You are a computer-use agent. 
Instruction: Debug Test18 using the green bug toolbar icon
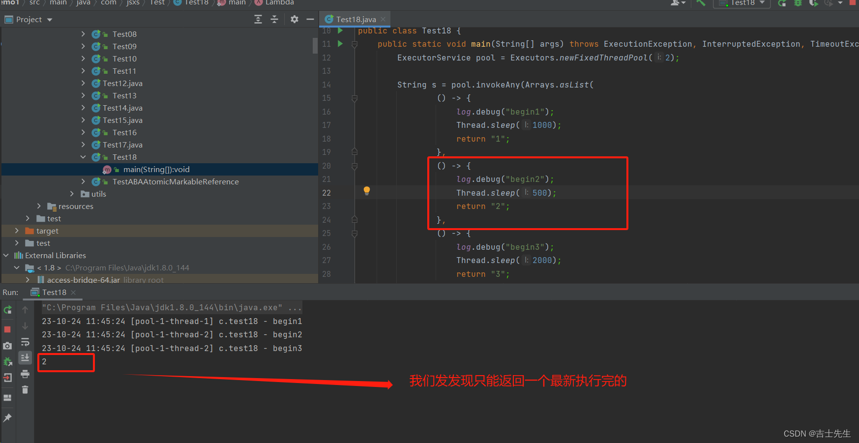[x=798, y=3]
